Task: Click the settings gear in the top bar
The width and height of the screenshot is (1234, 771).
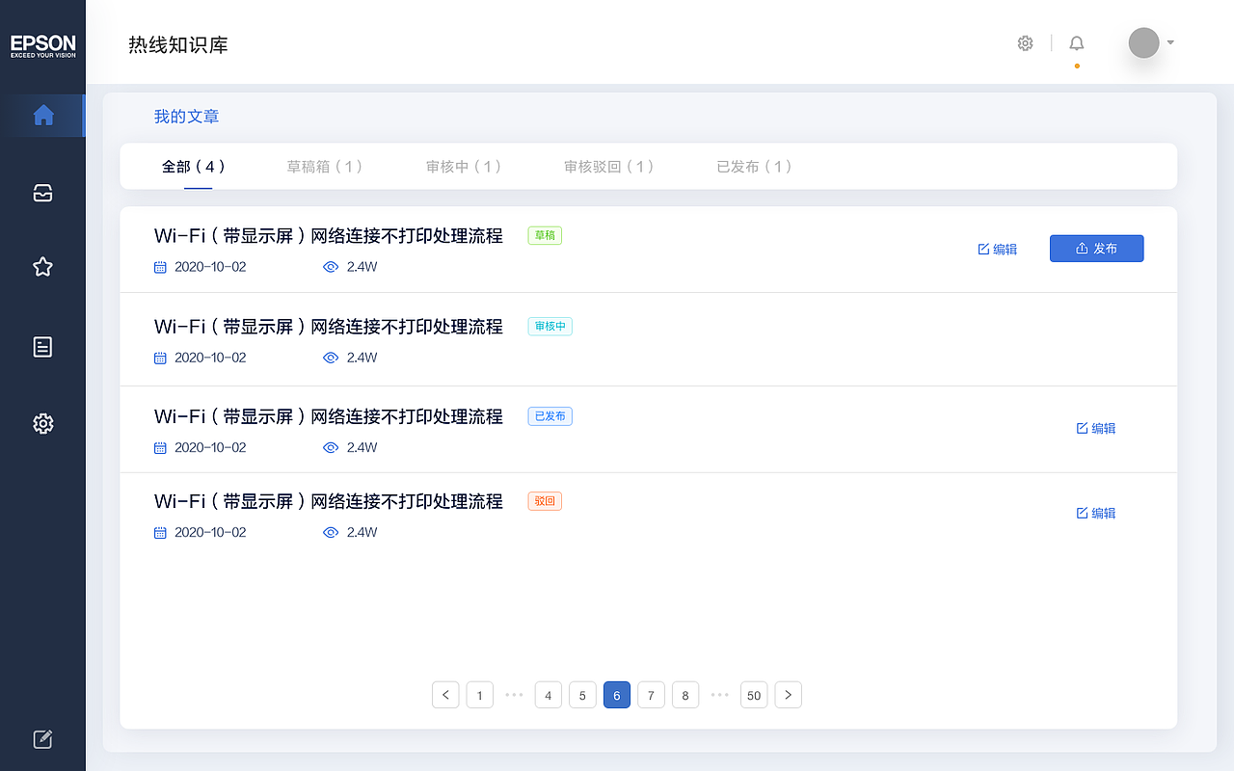Action: point(1025,42)
